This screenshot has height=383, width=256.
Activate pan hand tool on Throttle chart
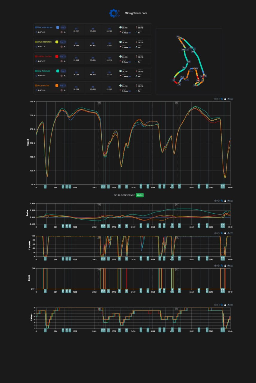coord(225,233)
